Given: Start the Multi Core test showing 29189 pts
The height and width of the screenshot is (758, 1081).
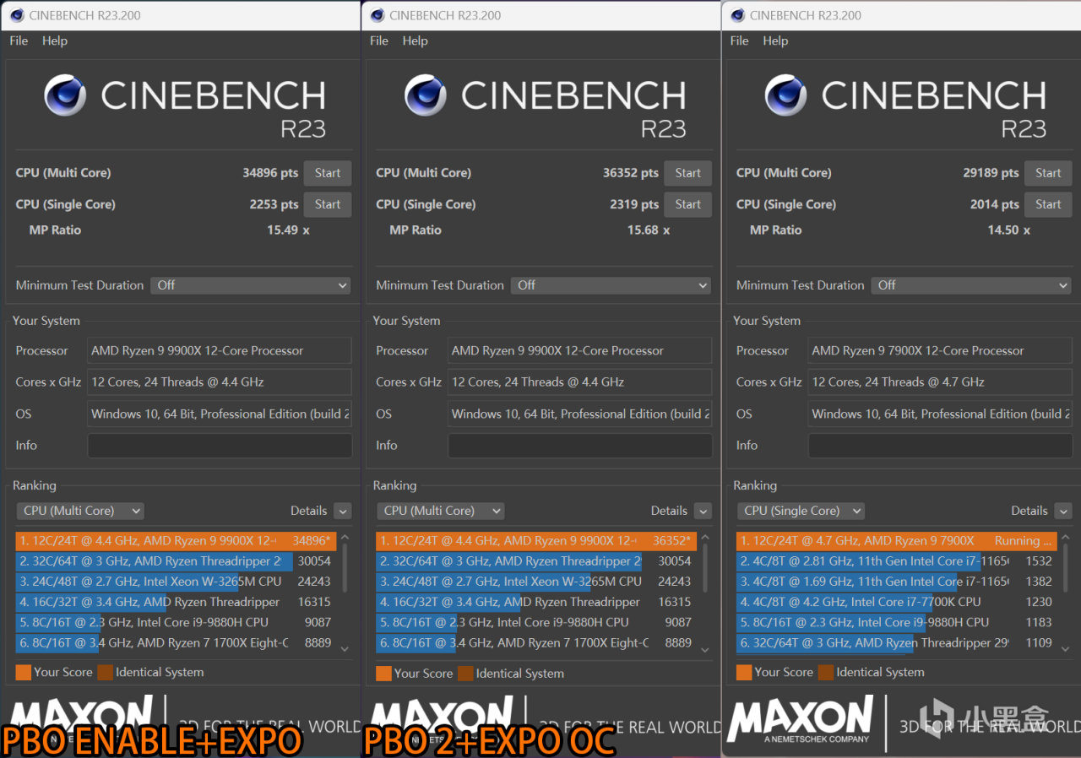Looking at the screenshot, I should [1047, 173].
